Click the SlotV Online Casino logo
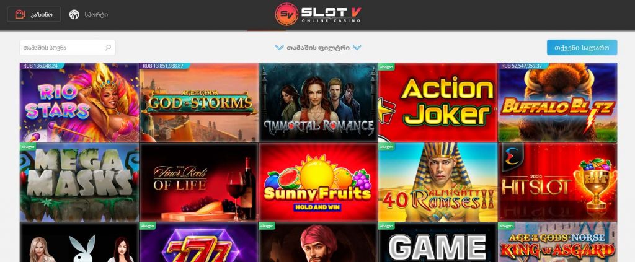The image size is (635, 262). [318, 15]
